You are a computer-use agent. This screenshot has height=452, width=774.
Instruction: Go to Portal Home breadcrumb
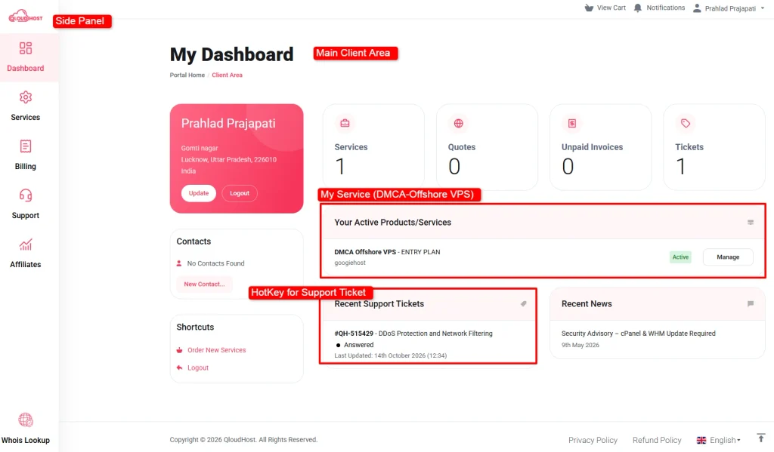(x=187, y=75)
